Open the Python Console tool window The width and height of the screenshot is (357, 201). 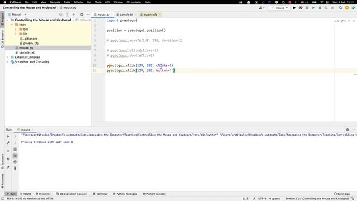point(154,194)
